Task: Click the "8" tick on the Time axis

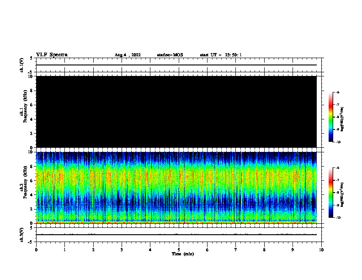Action: [x=264, y=250]
